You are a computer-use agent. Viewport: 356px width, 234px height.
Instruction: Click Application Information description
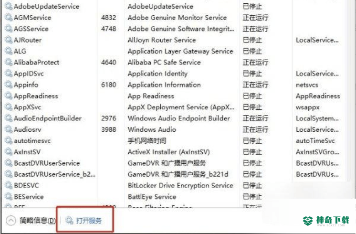164,85
